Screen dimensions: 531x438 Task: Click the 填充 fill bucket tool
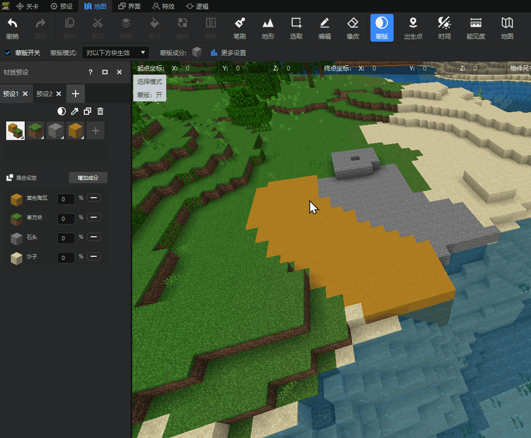[x=154, y=28]
